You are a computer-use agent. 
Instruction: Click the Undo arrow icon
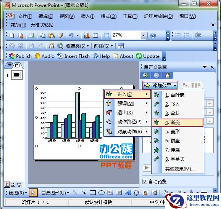pos(71,35)
